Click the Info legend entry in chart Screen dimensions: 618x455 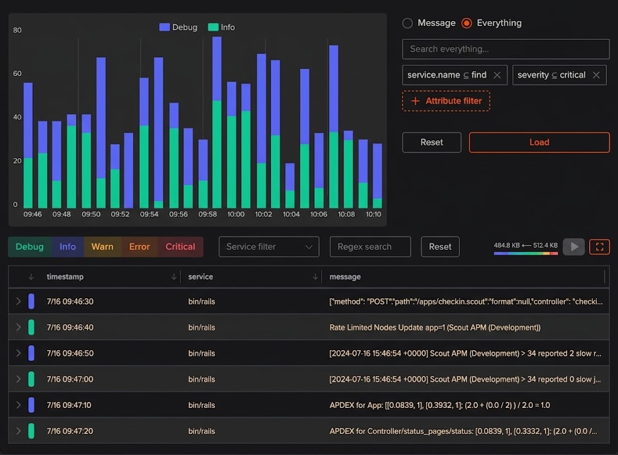coord(221,27)
